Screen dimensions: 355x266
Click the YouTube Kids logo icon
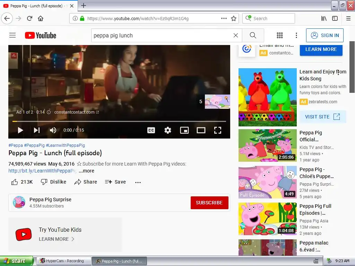pos(24,234)
